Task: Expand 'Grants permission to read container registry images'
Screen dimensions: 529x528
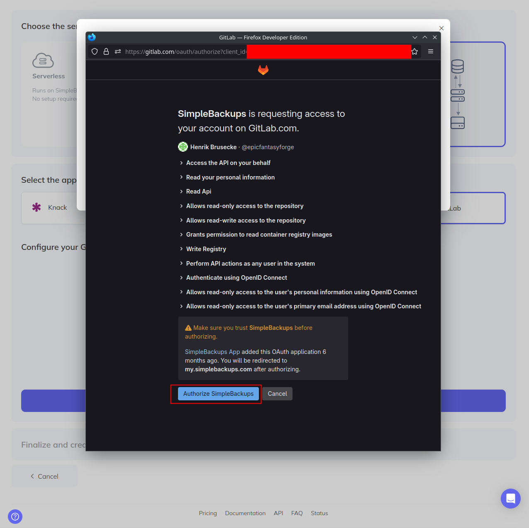Action: click(256, 235)
